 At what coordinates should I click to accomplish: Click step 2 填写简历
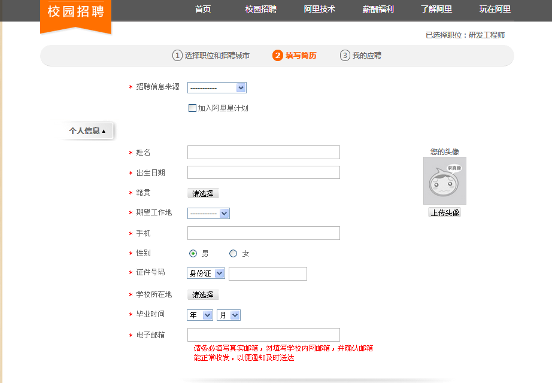[294, 56]
